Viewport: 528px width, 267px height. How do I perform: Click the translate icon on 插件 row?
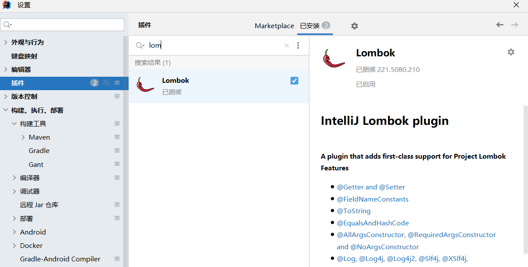(106, 83)
